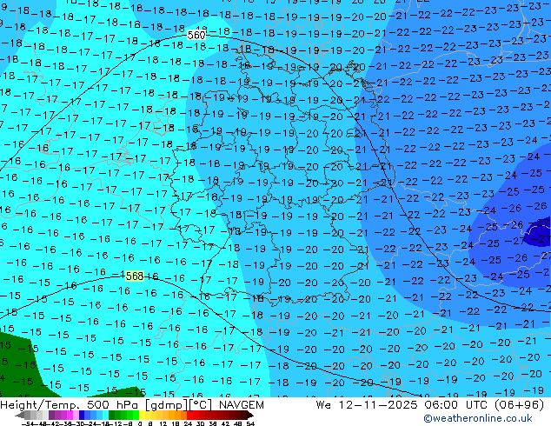Click the NAVGEM model name in title
The height and width of the screenshot is (426, 551).
(242, 405)
